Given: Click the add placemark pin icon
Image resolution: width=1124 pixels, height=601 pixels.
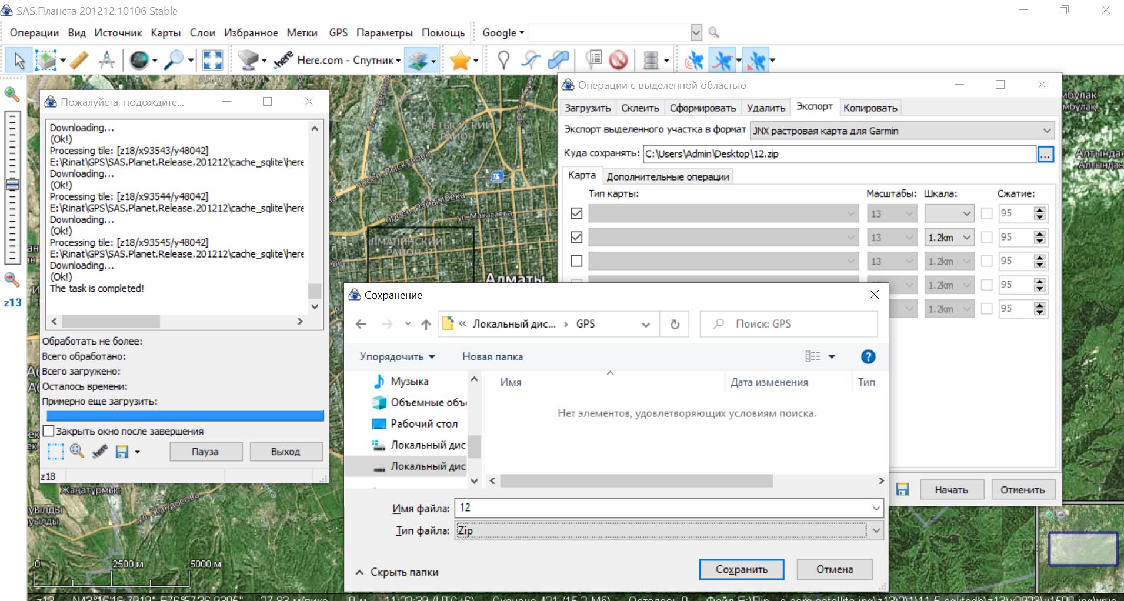Looking at the screenshot, I should pos(503,60).
